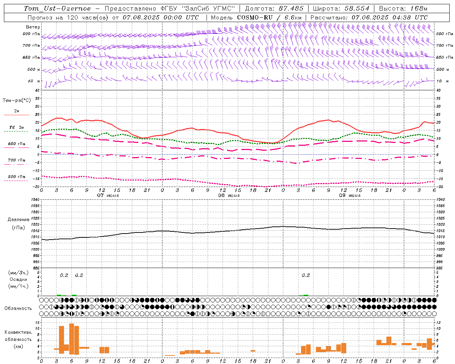This screenshot has height=364, width=455.
Task: Click the (мм/3ч.) precipitation unit label
Action: click(x=18, y=273)
